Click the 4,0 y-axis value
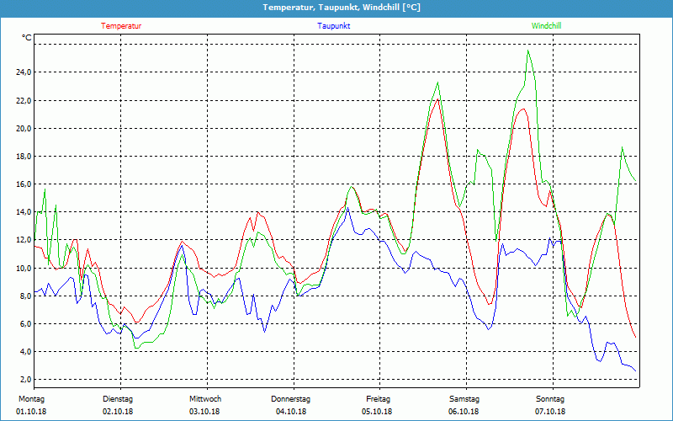This screenshot has width=673, height=421. (x=26, y=352)
